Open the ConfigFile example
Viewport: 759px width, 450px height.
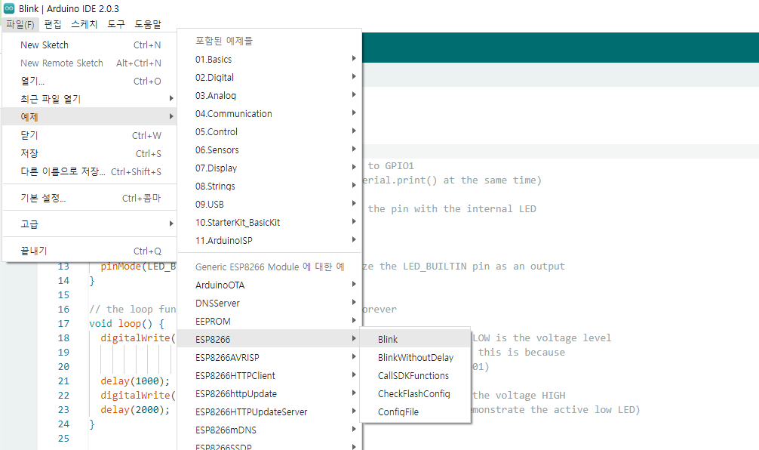(415, 411)
